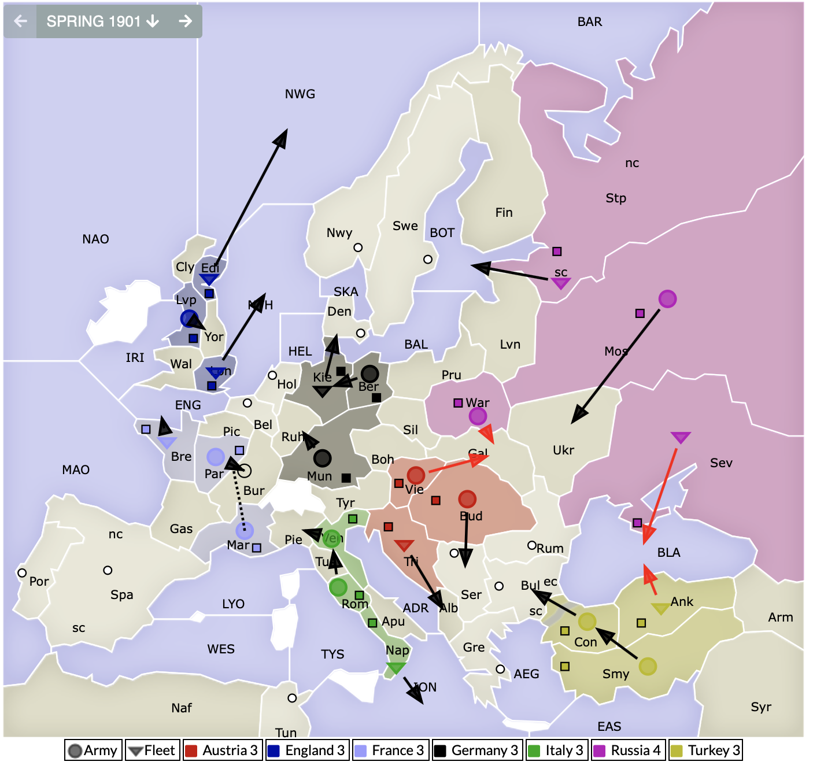Click the NAO North Atlantic label

[95, 239]
